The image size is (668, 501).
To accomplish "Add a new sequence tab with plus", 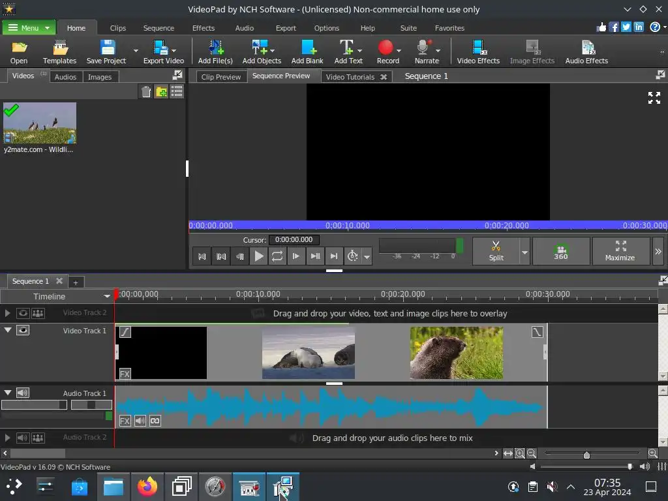I will click(x=76, y=282).
